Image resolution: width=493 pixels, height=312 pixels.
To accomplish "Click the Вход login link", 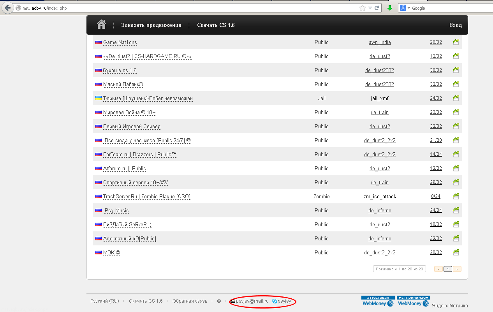I will 456,25.
